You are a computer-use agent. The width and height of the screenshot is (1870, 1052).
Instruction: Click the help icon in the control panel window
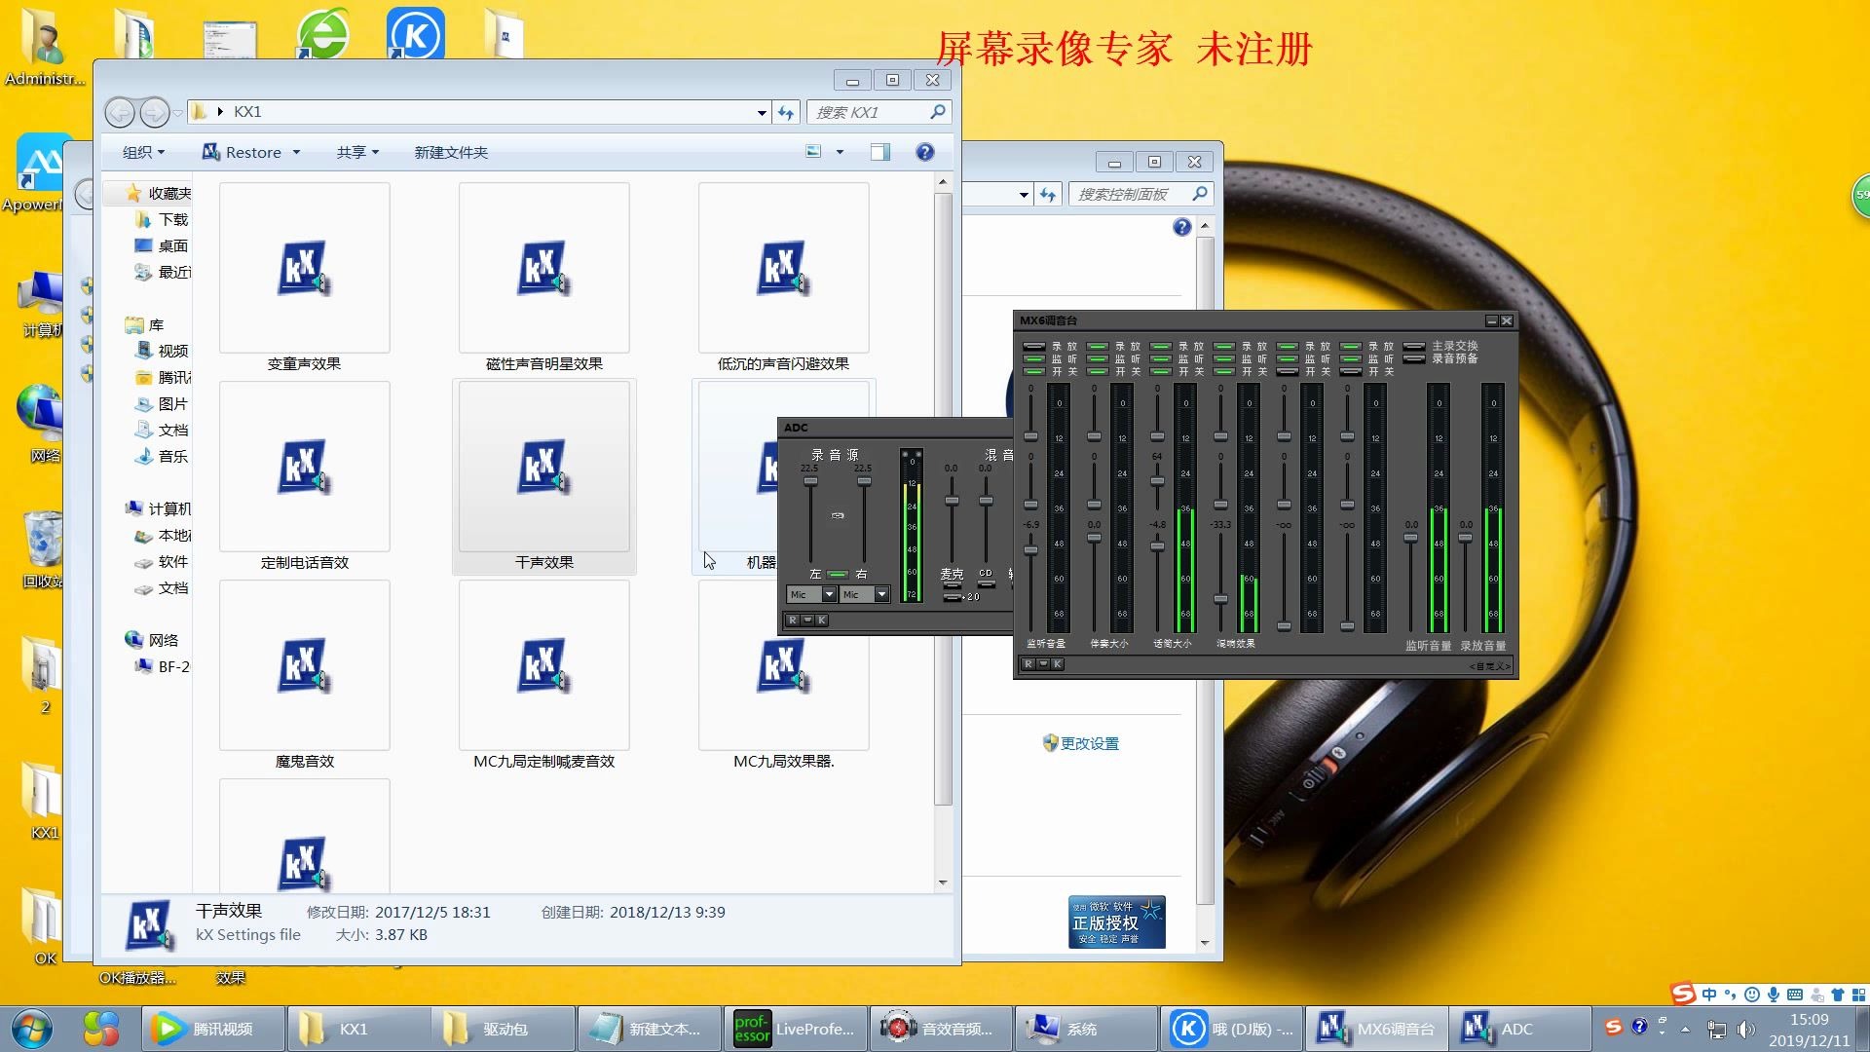click(x=1181, y=227)
